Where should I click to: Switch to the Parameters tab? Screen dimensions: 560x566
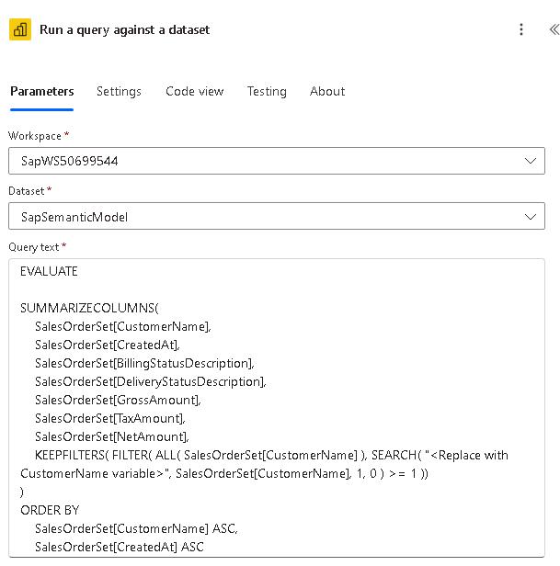[41, 91]
